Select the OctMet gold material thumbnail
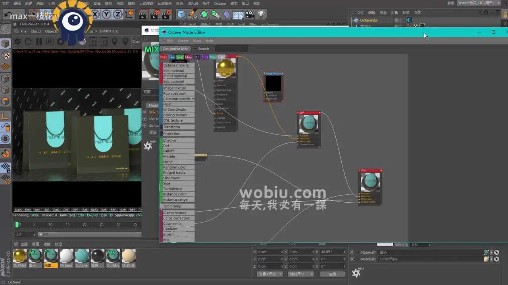Viewport: 508px width, 285px height. 20,256
